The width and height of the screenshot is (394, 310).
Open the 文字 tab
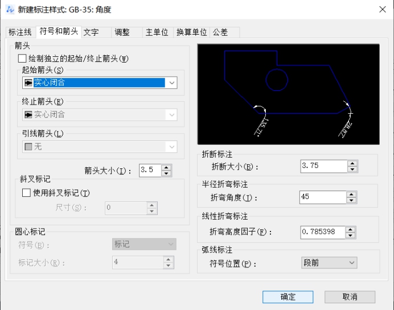(91, 32)
